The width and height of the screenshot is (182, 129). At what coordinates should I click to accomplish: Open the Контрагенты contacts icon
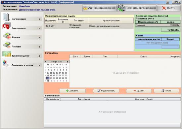click(7, 26)
